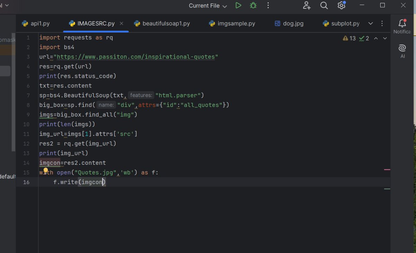Expand the Current File run configuration dropdown
Viewport: 416px width, 253px height.
pos(208,6)
